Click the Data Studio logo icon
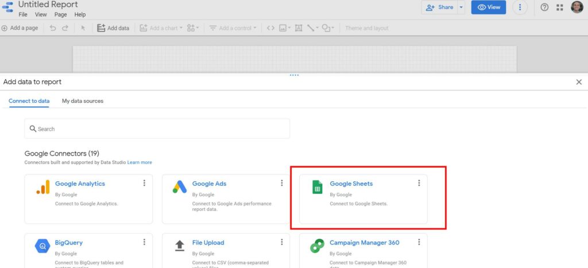 click(x=7, y=7)
